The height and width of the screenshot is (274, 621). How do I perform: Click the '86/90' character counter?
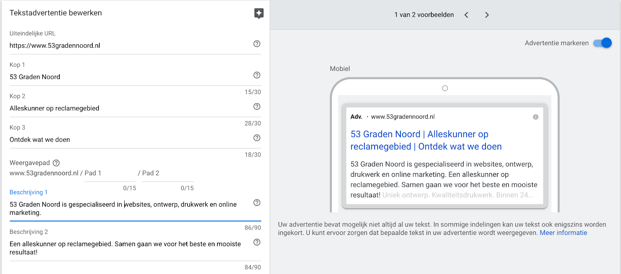point(253,228)
